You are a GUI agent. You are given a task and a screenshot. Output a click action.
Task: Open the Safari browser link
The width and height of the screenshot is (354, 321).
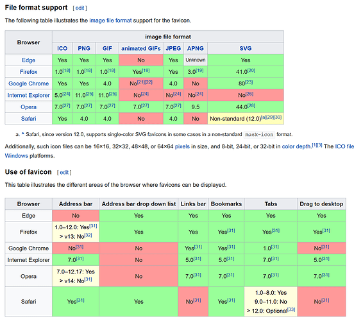point(28,119)
